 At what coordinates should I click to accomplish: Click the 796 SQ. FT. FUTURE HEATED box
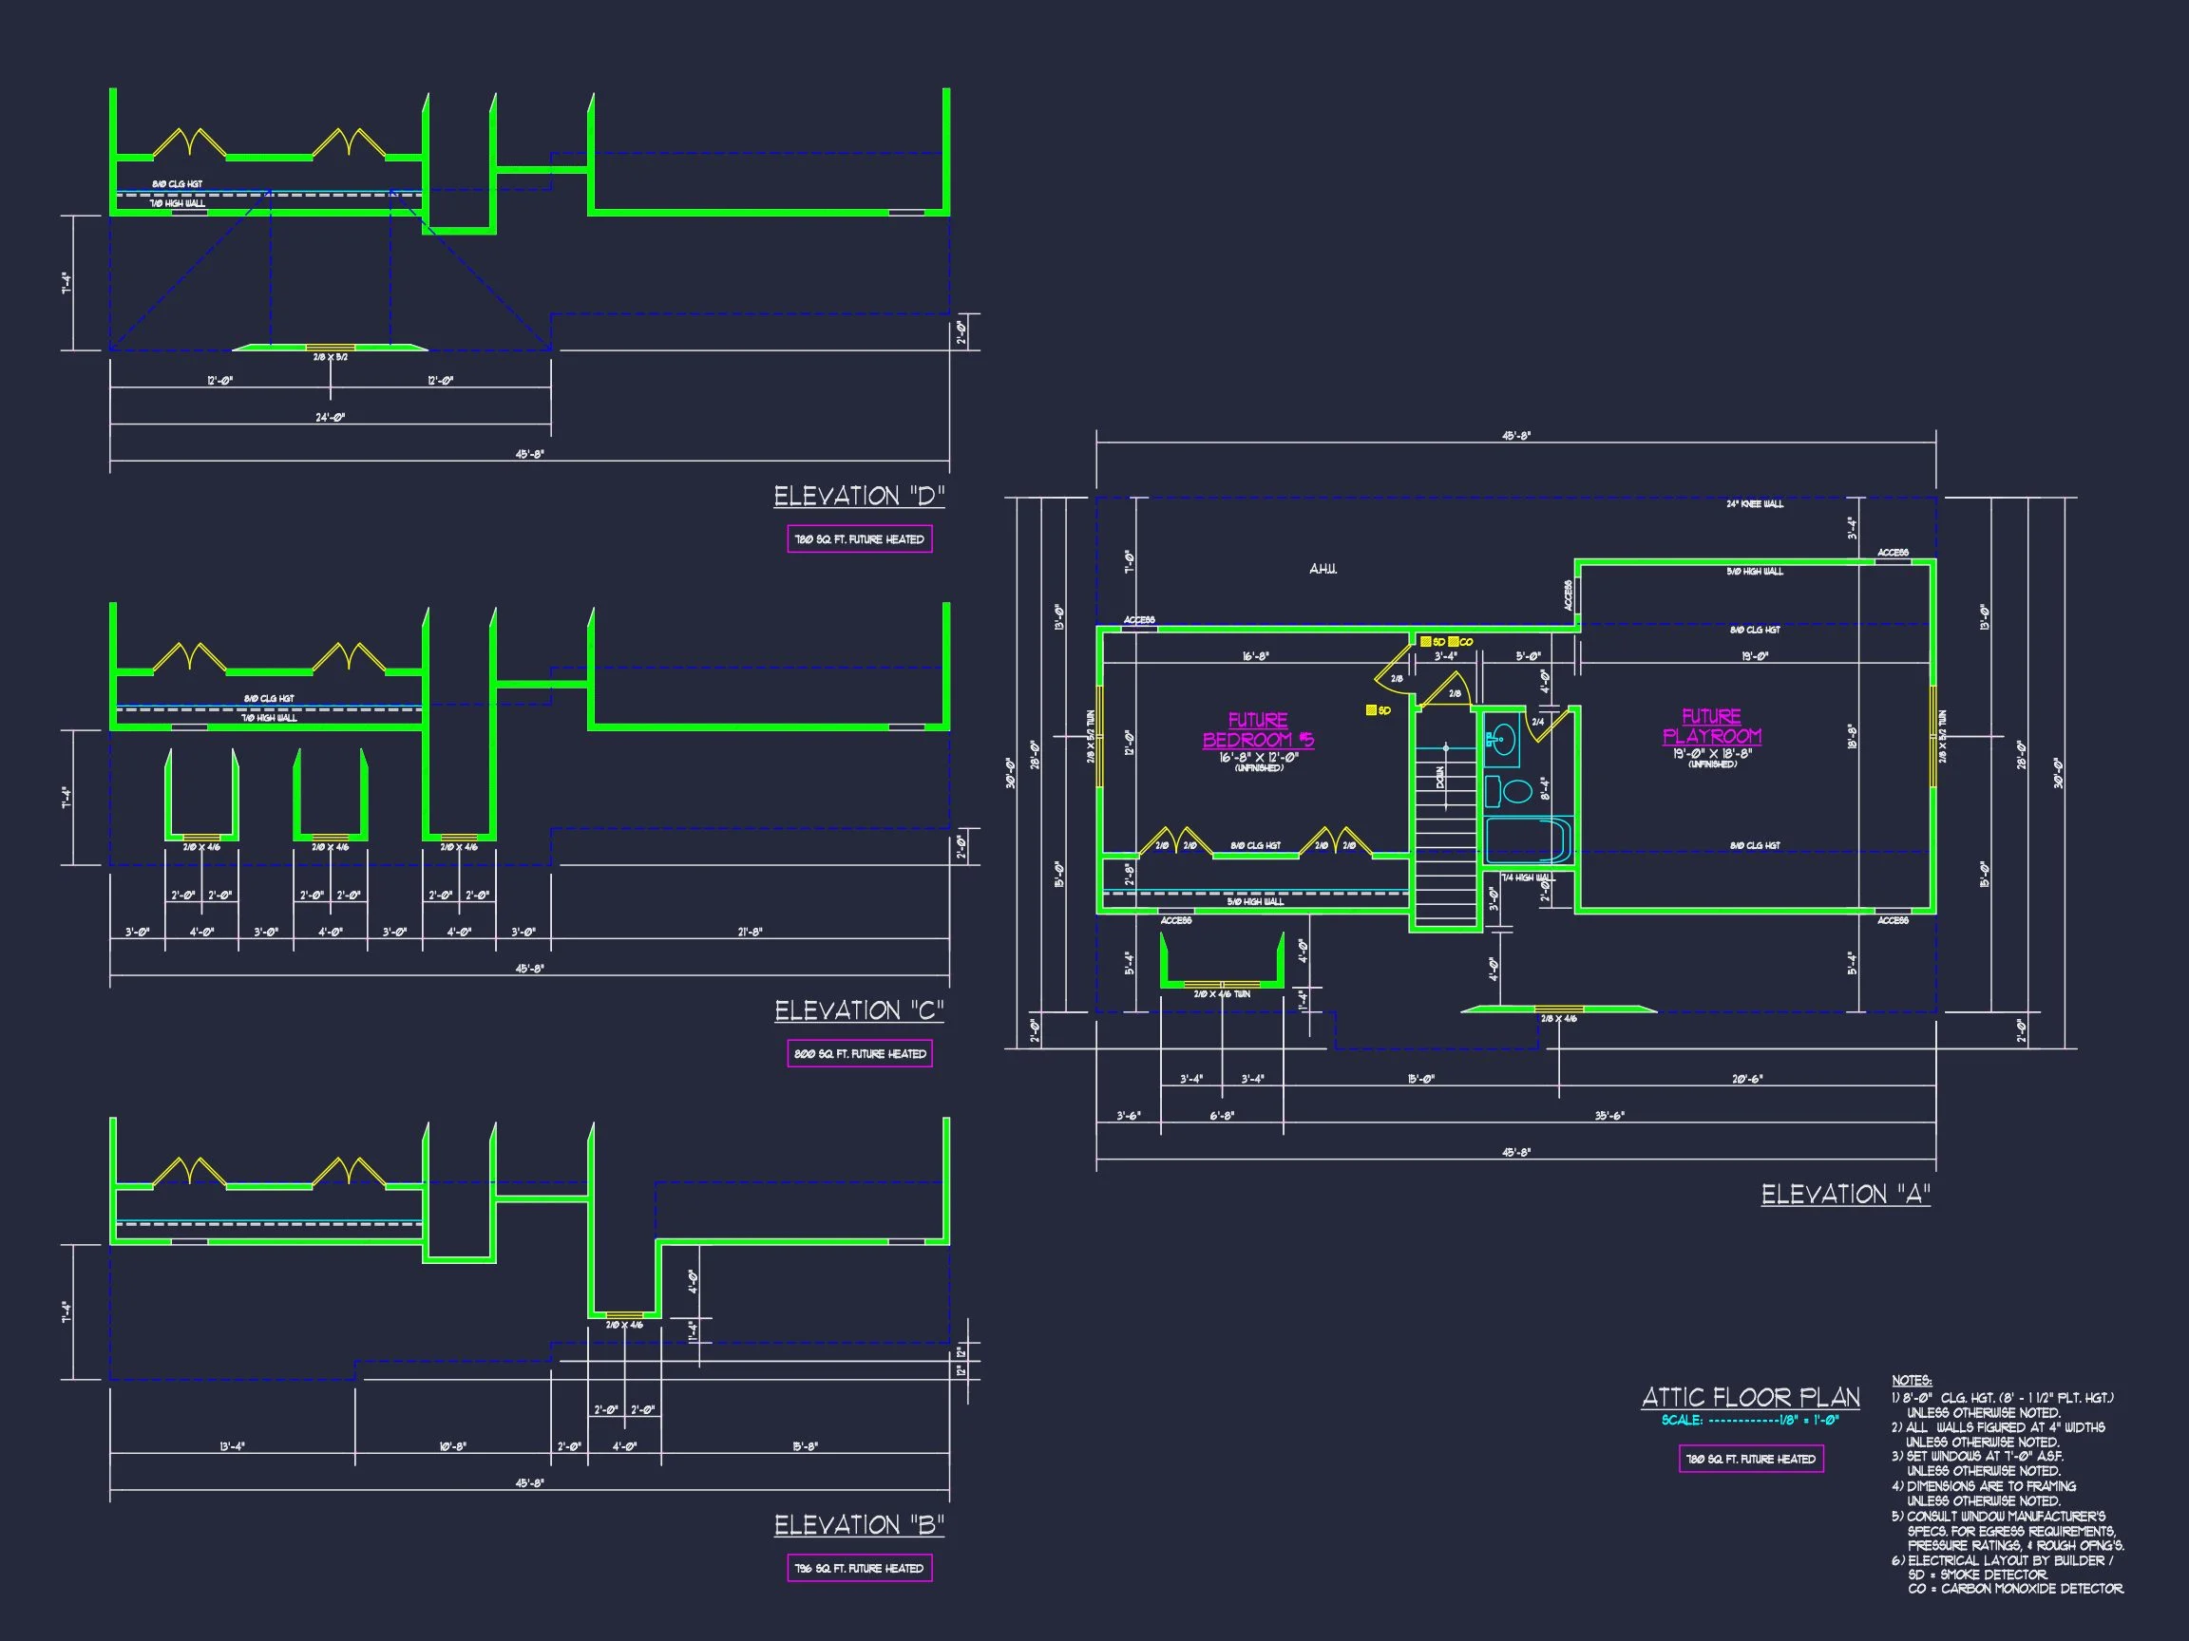coord(859,1568)
